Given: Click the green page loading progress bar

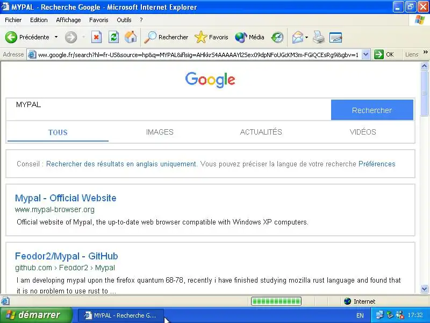Looking at the screenshot, I should point(276,301).
